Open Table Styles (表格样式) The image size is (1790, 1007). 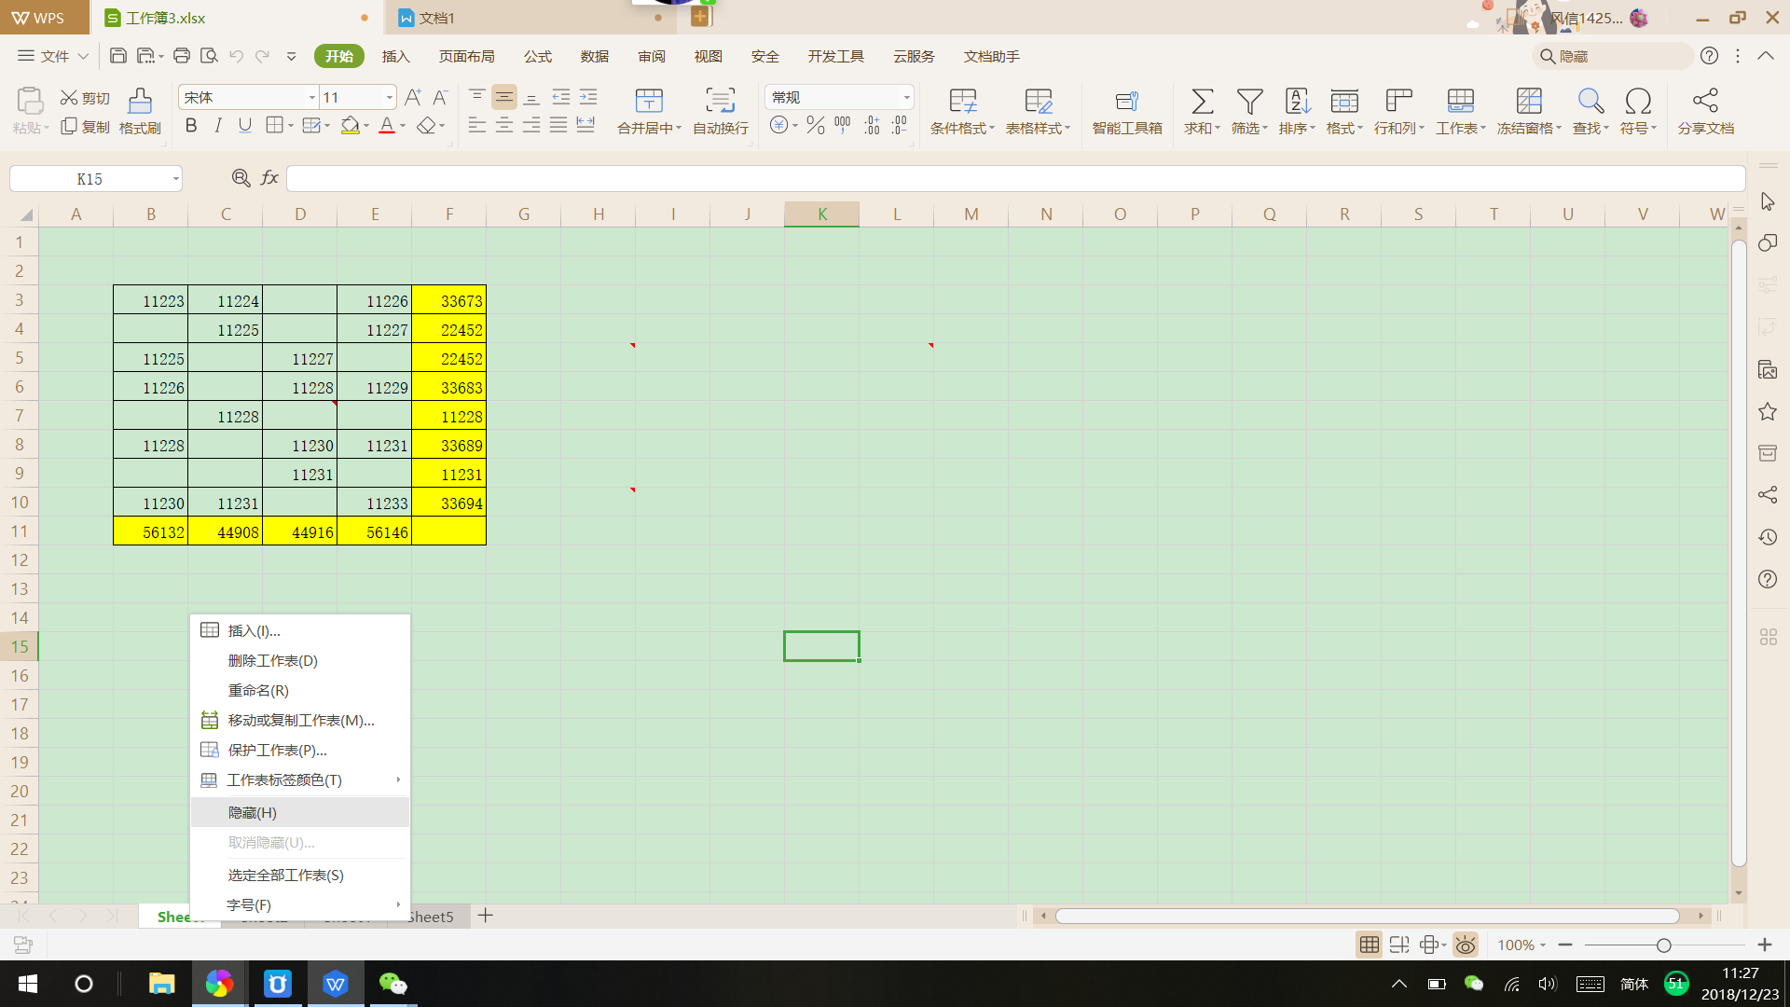coord(1038,111)
